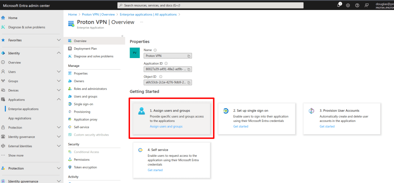Expand Groups chevron in sidebar
Viewport: 394px width, 183px height.
pyautogui.click(x=59, y=81)
